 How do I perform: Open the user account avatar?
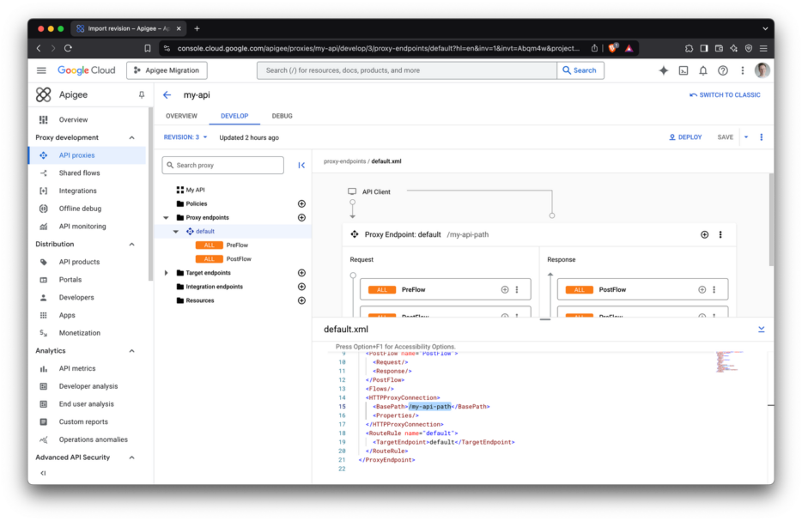click(762, 70)
